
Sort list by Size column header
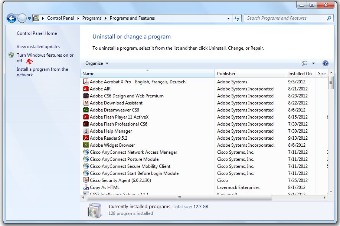322,74
